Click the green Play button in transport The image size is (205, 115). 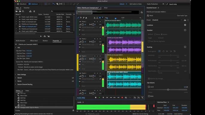coord(99,97)
